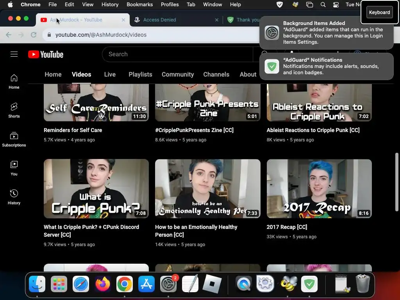400x300 pixels.
Task: Click the browser back arrow
Action: pyautogui.click(x=9, y=35)
